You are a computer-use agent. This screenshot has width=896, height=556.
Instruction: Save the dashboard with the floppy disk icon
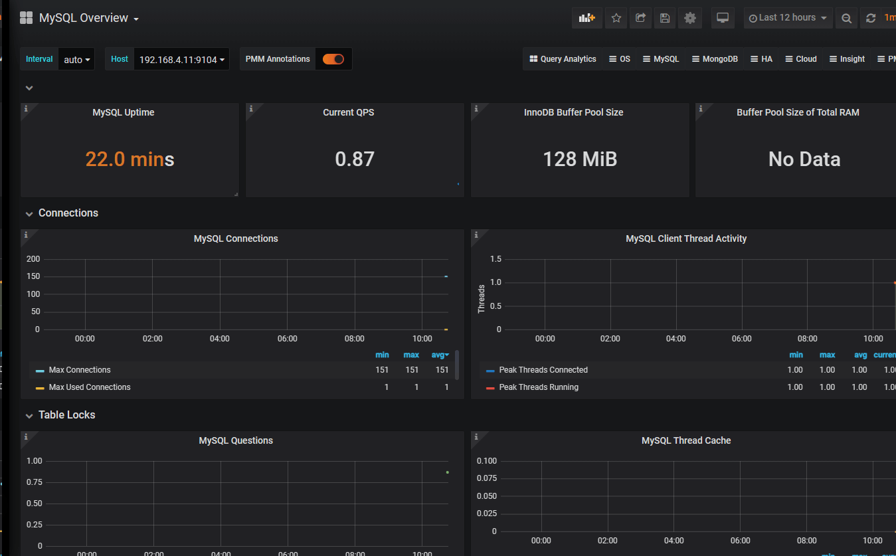point(665,18)
